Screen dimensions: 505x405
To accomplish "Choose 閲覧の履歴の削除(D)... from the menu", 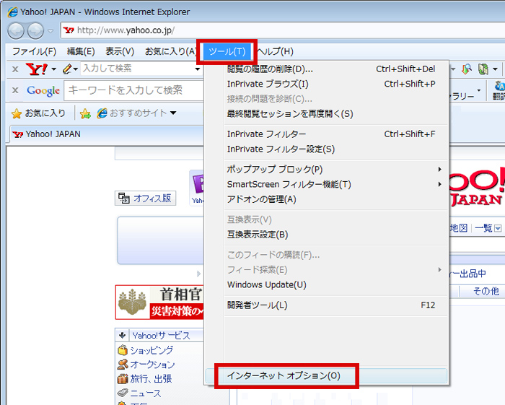I will point(327,69).
